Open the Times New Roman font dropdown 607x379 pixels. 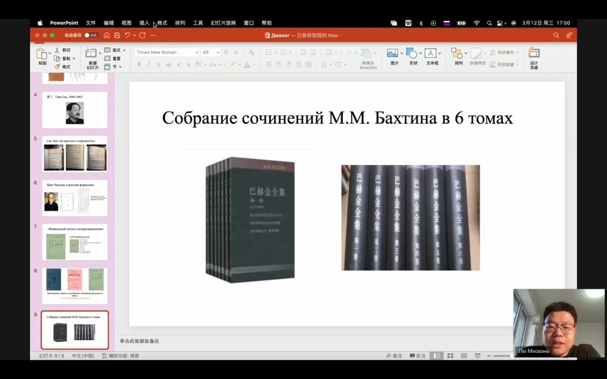(196, 52)
